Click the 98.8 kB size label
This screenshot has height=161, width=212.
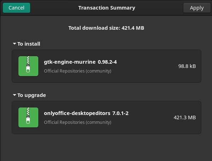click(187, 66)
